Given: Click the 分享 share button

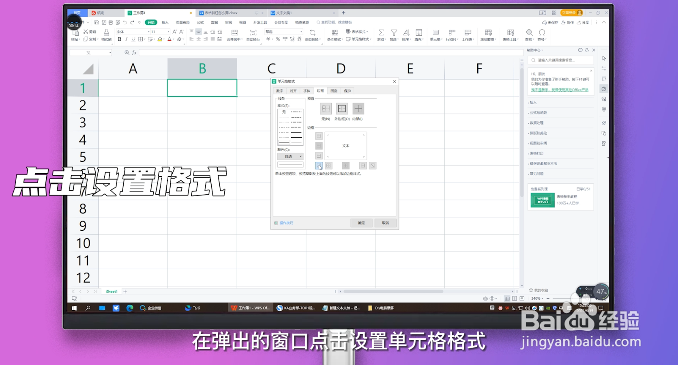Looking at the screenshot, I should coord(583,23).
